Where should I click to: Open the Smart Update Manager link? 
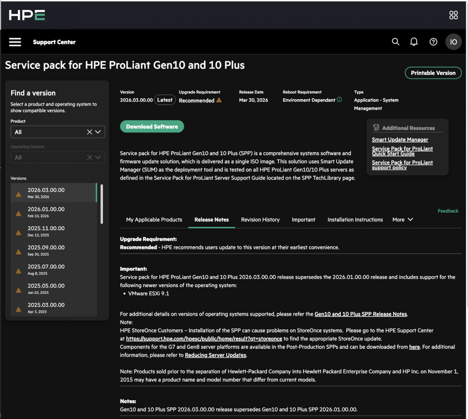pyautogui.click(x=400, y=140)
